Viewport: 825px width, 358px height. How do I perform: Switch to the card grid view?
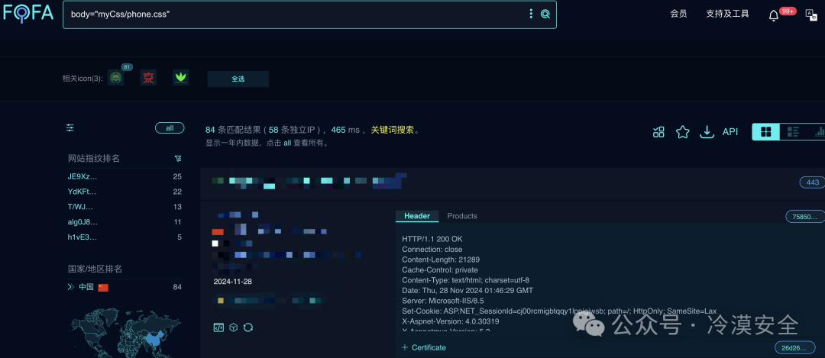pyautogui.click(x=766, y=132)
